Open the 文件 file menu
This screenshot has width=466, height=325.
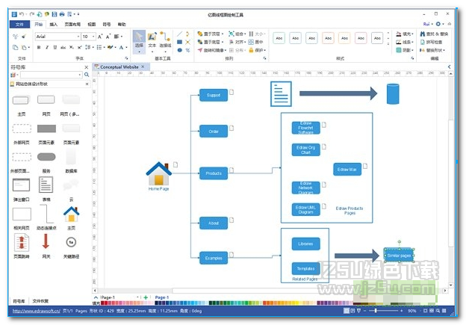19,24
